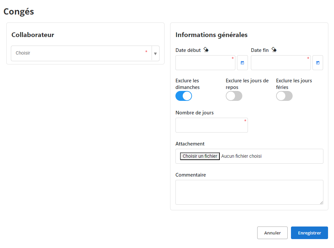The image size is (334, 248).
Task: Click the Nombre de jours label
Action: 195,113
